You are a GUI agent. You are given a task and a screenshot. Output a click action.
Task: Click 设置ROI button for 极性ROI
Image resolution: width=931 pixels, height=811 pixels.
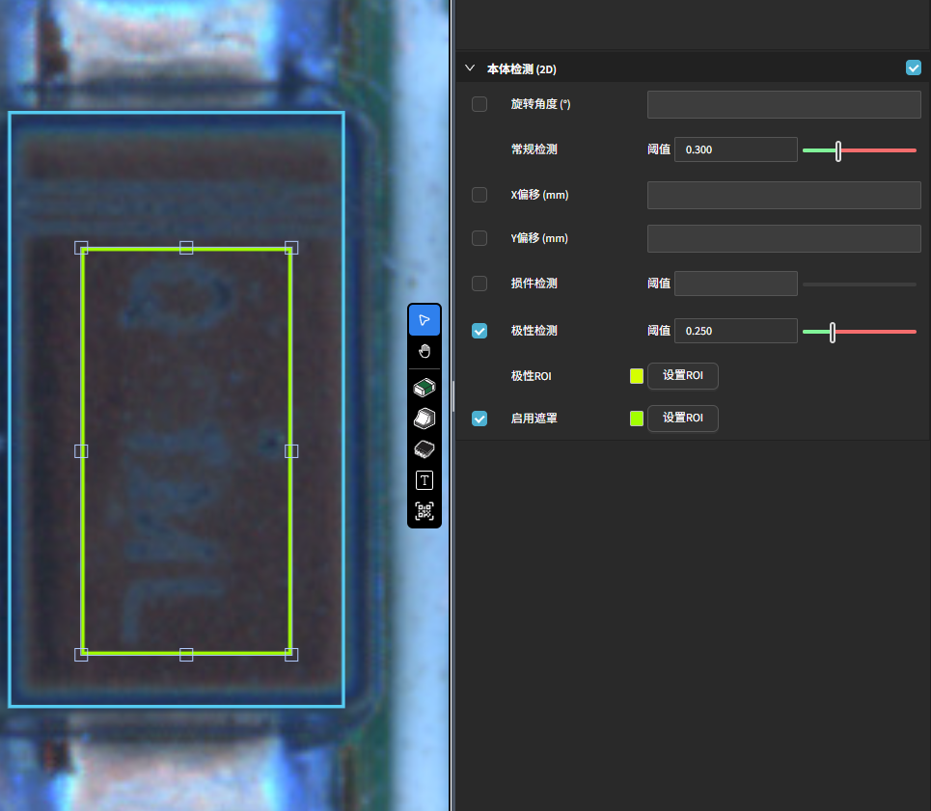click(682, 375)
